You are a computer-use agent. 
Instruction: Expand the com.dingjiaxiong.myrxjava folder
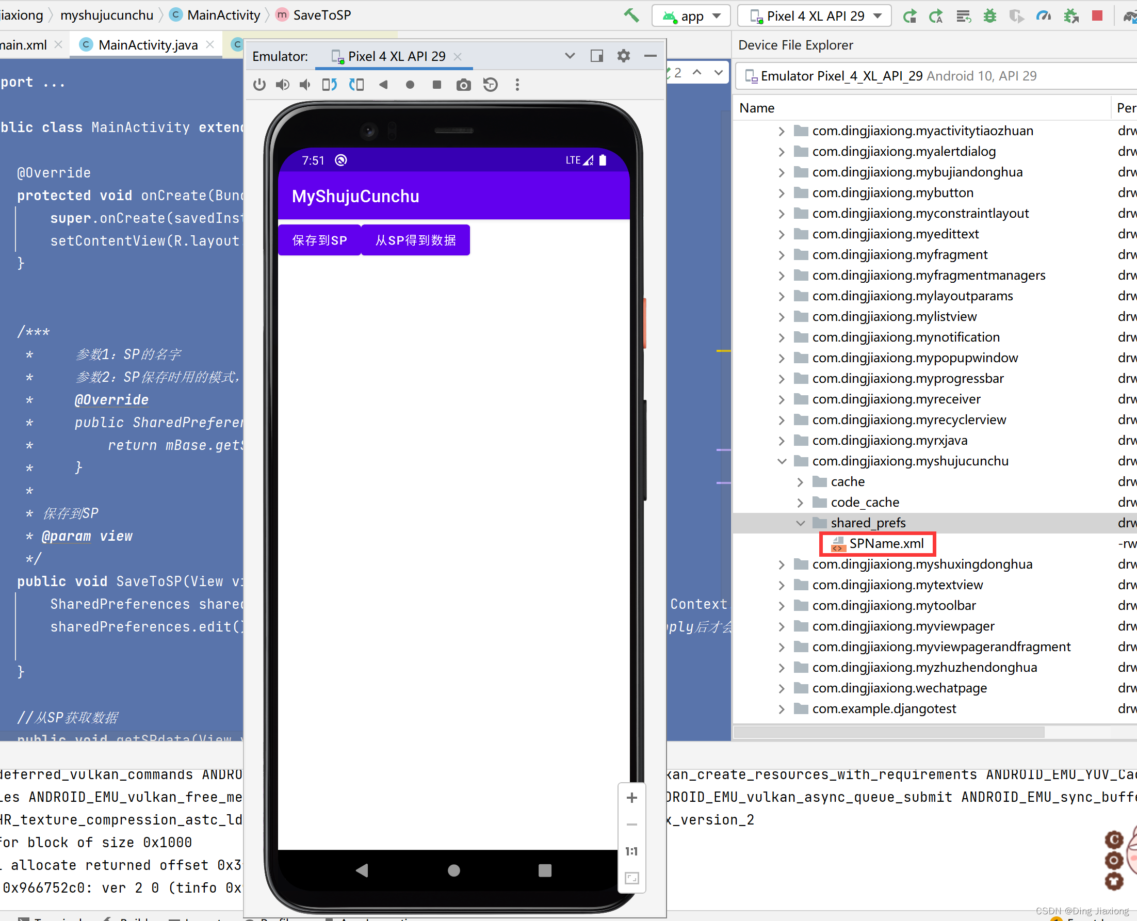click(782, 440)
